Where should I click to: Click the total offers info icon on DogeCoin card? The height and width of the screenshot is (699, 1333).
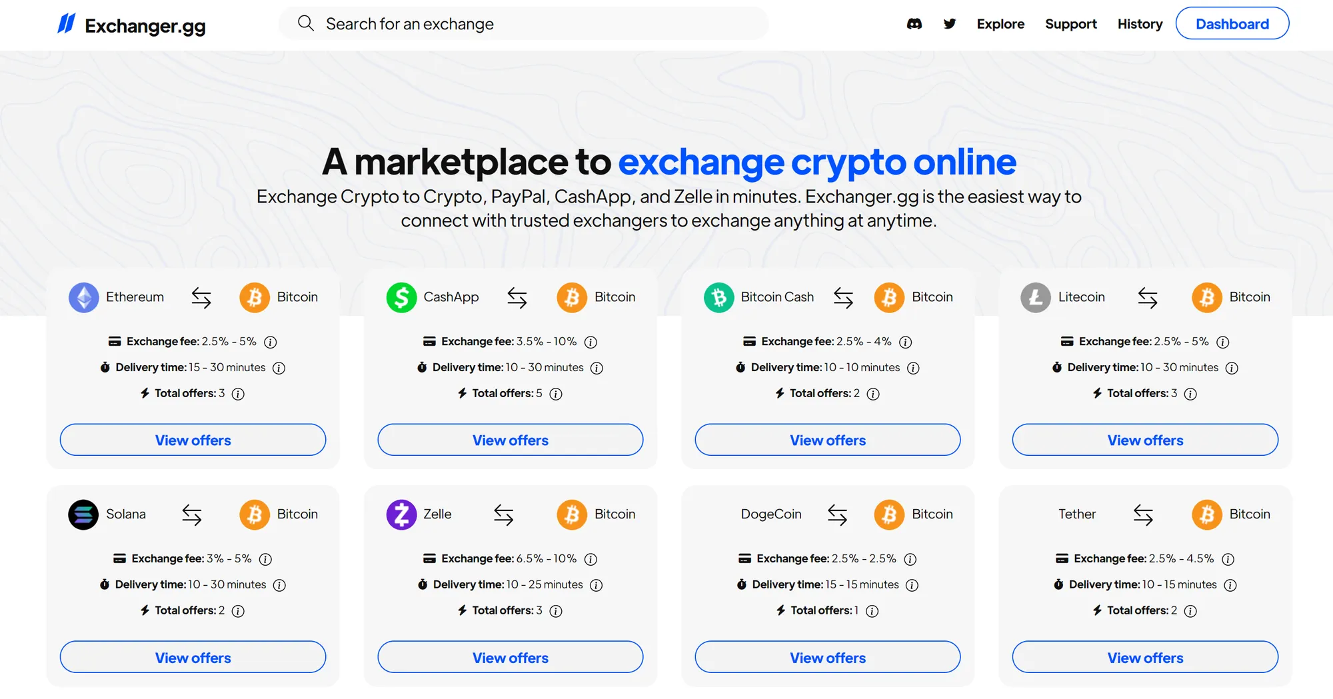click(872, 610)
